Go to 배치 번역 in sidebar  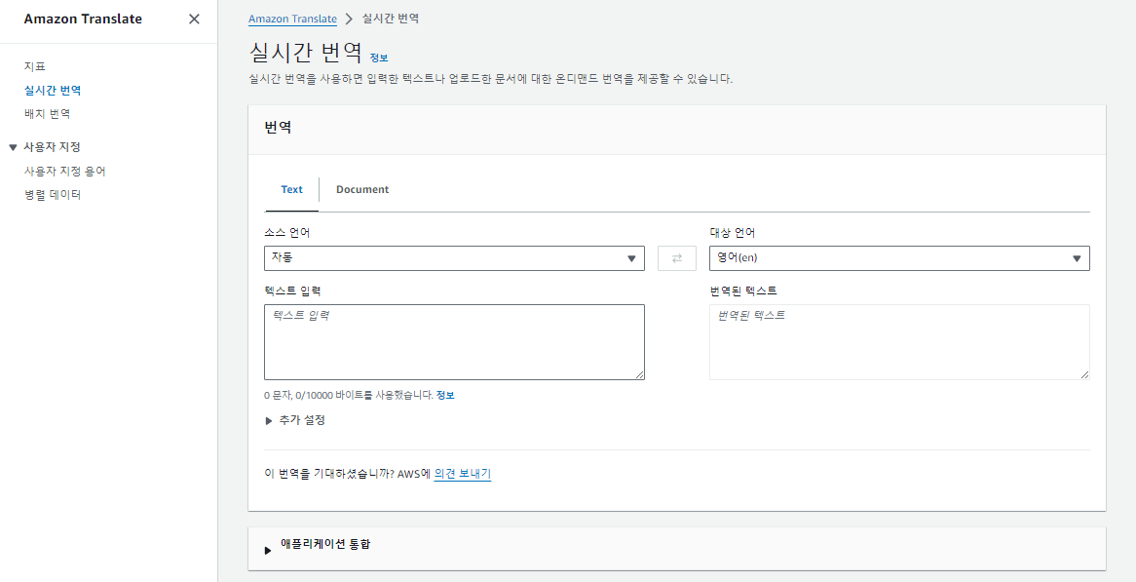[x=47, y=114]
